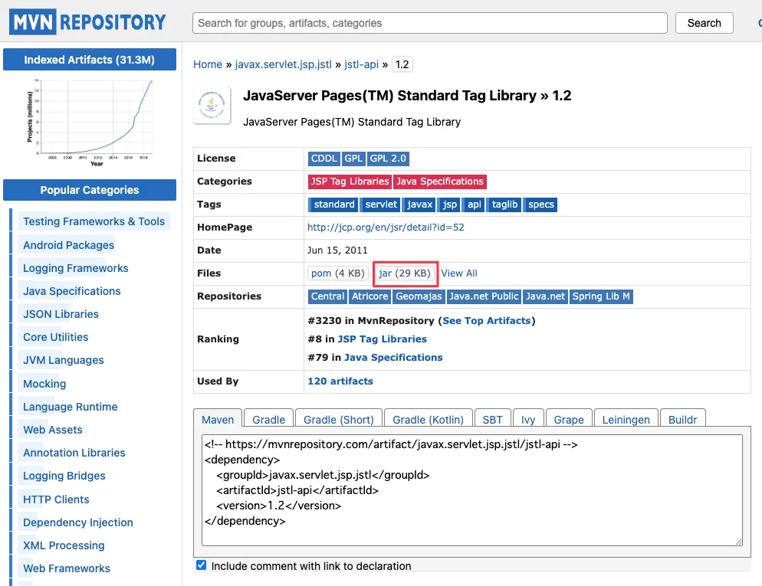Open Web Assets category
762x586 pixels.
point(52,430)
